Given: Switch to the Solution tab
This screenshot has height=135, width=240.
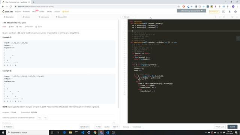Looking at the screenshot, I should pos(26,17).
